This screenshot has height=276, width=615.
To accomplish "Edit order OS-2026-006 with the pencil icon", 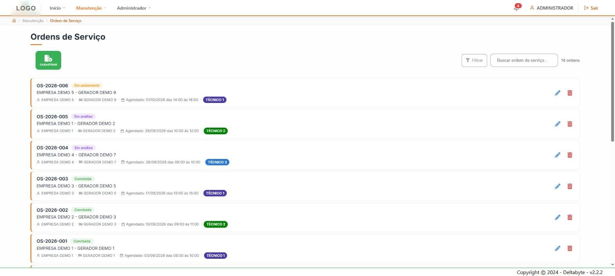I will (x=557, y=93).
